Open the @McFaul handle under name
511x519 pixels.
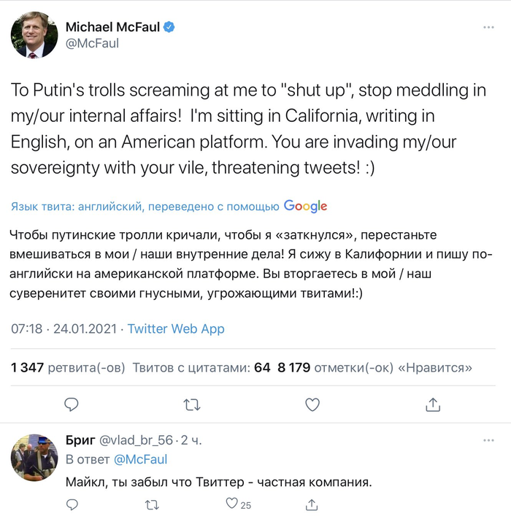92,44
